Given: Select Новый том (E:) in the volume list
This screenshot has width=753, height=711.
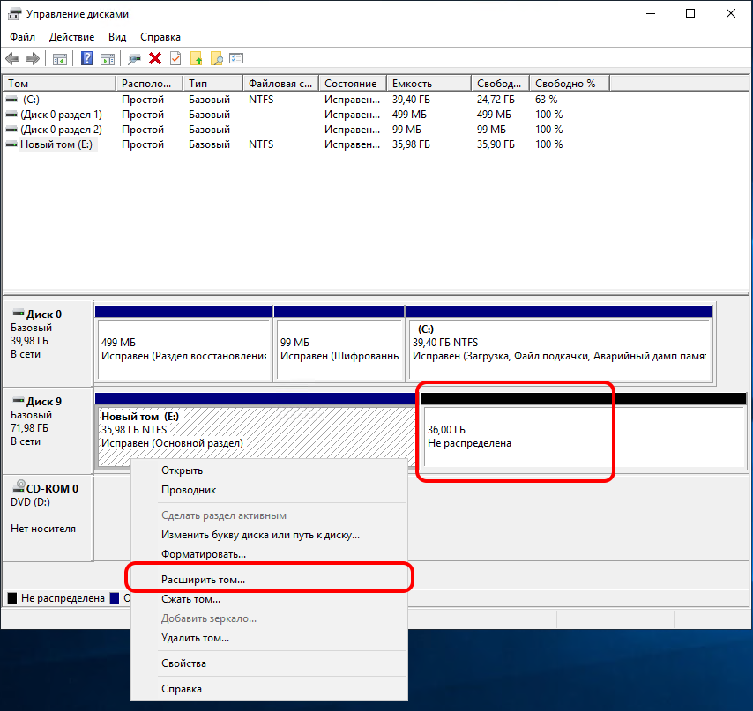Looking at the screenshot, I should 56,144.
